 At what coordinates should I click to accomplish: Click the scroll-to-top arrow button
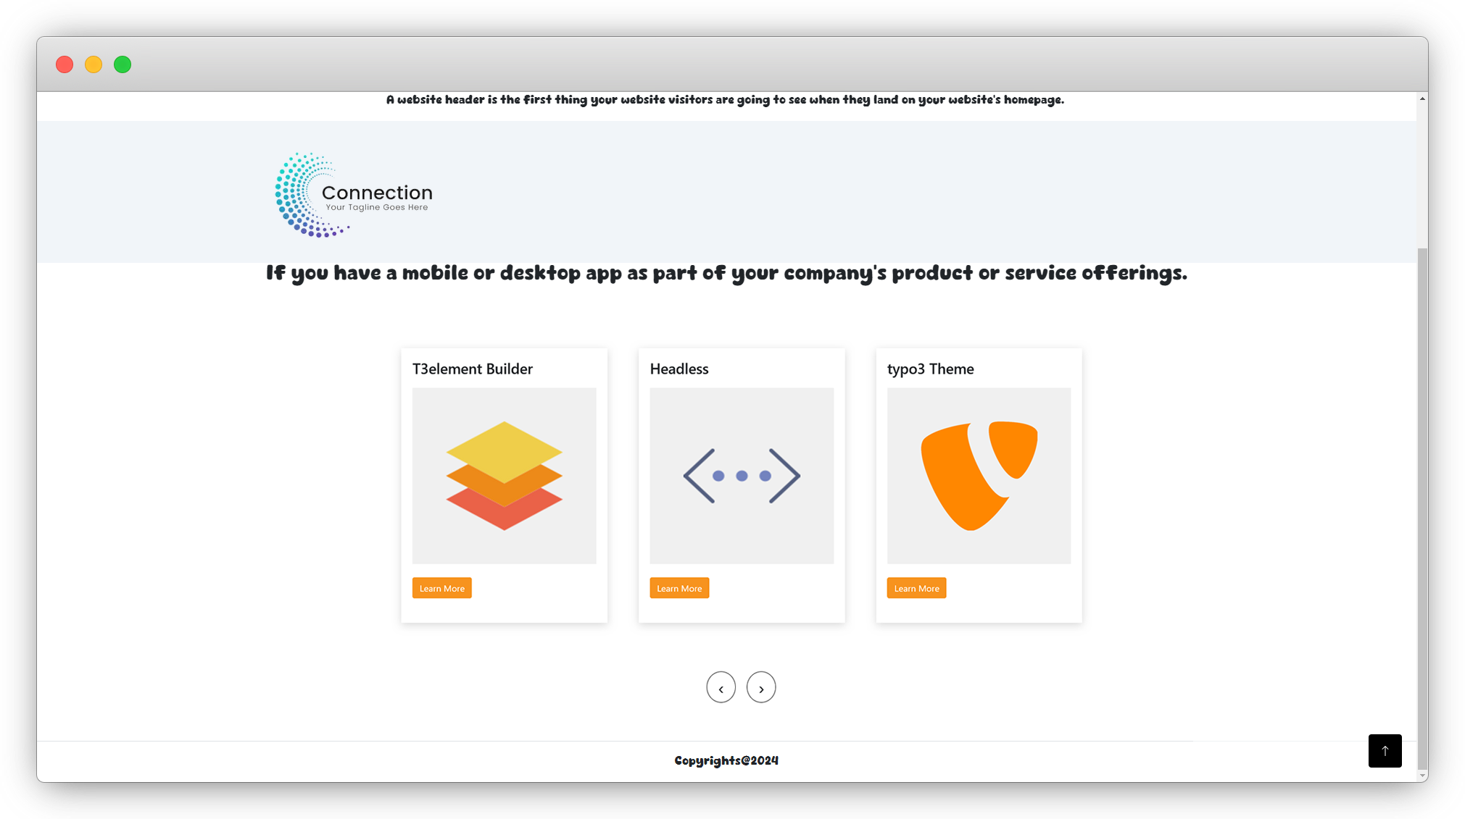(x=1385, y=751)
